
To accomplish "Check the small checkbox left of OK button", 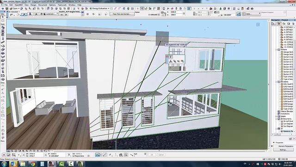I will point(145,154).
